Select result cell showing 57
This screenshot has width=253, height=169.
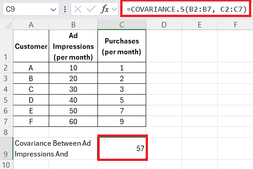122,148
